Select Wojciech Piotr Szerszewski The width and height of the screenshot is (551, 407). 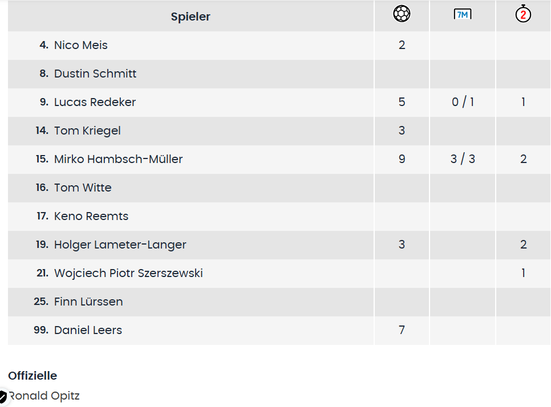click(128, 273)
